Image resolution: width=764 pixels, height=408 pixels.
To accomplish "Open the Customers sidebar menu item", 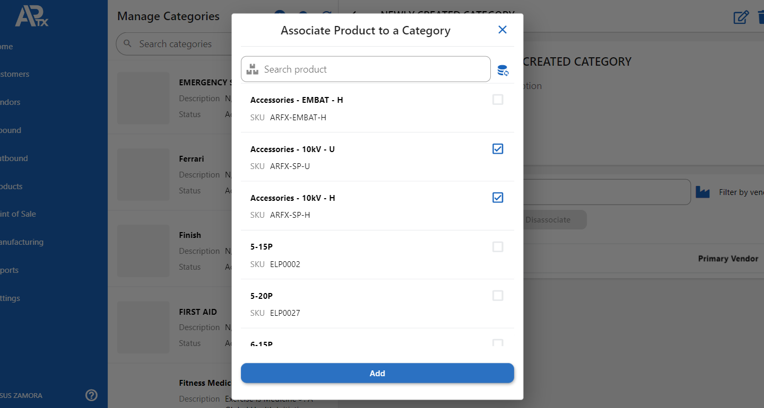I will pyautogui.click(x=15, y=74).
